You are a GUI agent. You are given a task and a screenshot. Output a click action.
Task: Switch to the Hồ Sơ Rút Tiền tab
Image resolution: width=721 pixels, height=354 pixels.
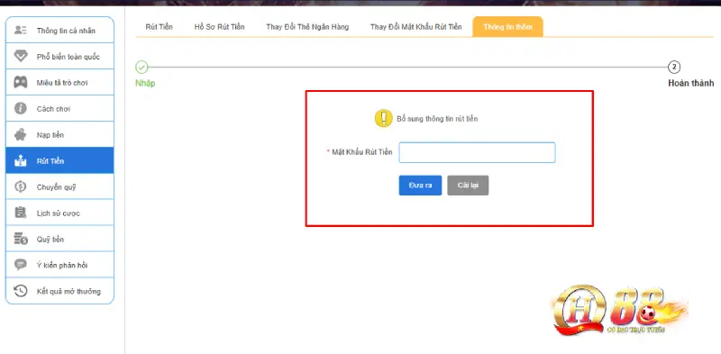219,27
